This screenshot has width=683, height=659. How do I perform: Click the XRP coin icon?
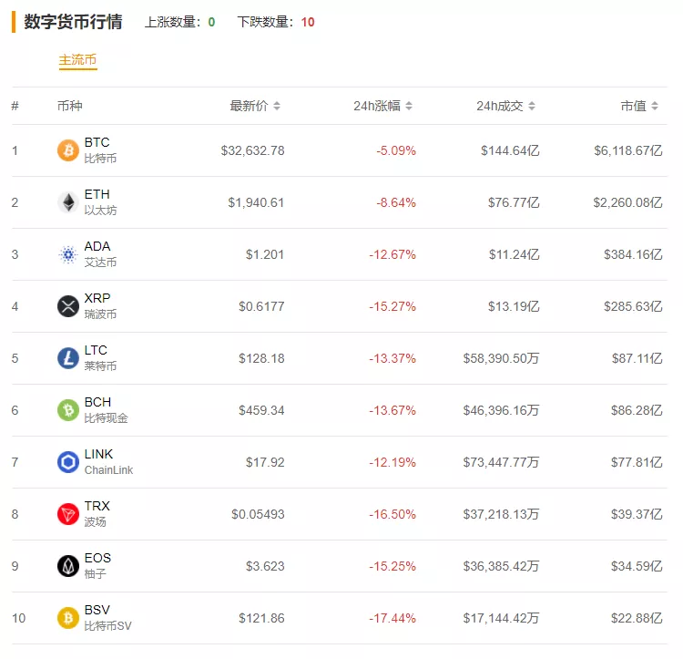[68, 306]
